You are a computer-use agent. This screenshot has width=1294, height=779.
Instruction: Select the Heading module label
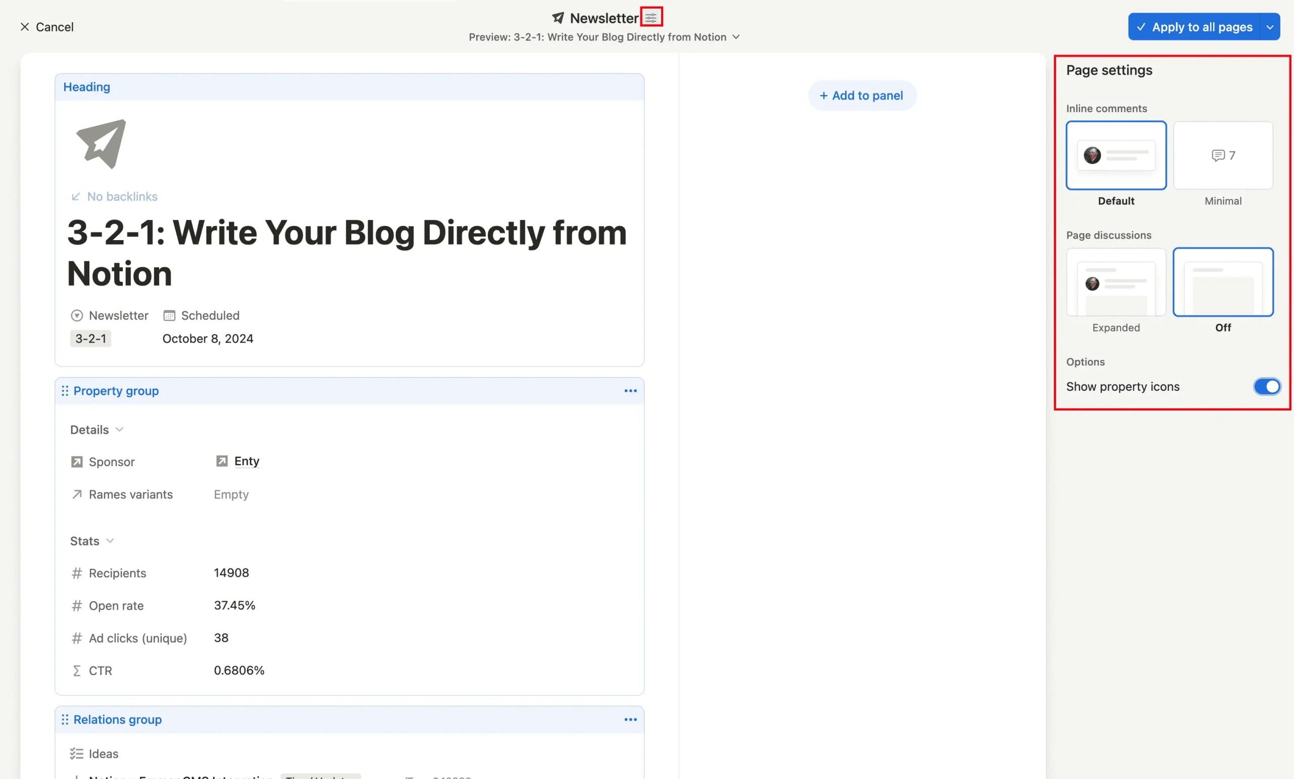pos(86,87)
